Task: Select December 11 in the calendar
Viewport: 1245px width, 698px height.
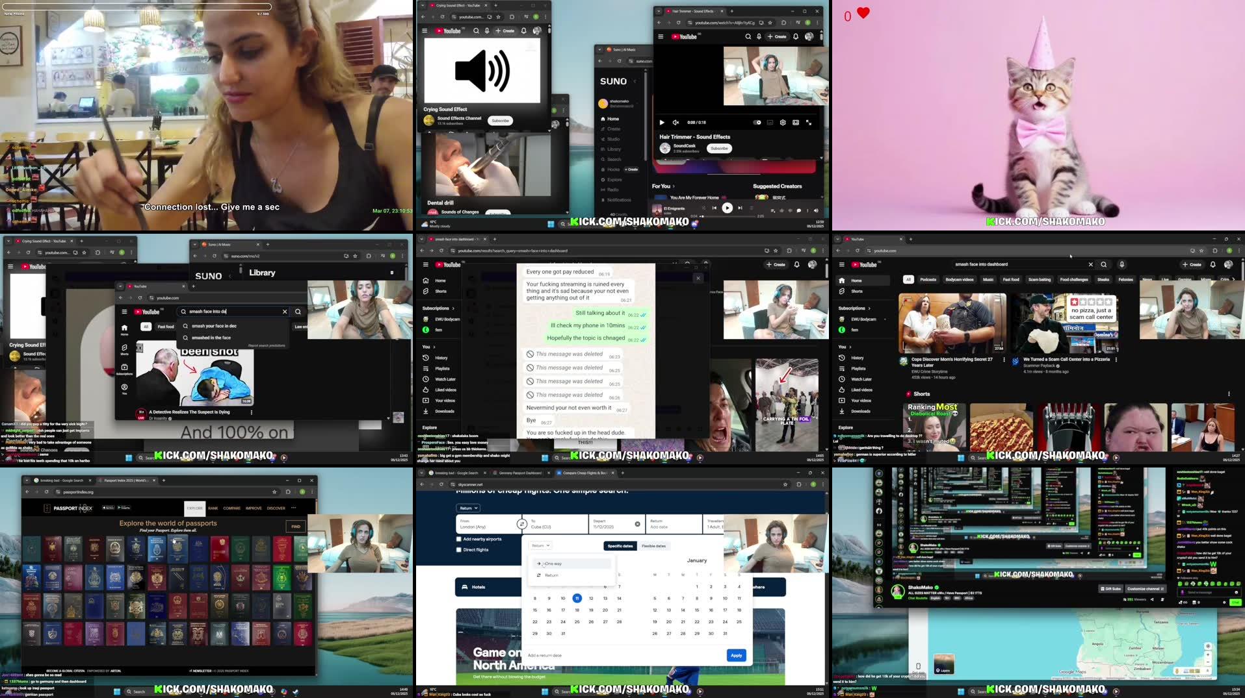Action: 577,598
